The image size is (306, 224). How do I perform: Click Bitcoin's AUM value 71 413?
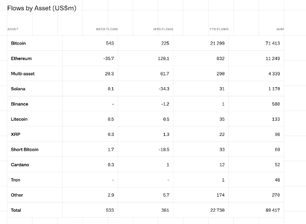tap(273, 43)
